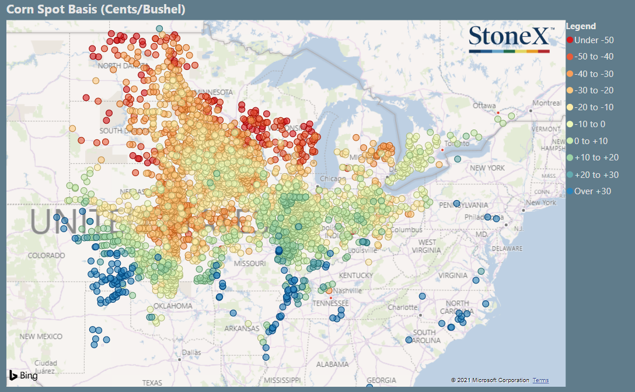Screen dimensions: 635x392
Task: Click the Microsoft Corporation copyright text
Action: 490,380
